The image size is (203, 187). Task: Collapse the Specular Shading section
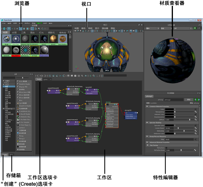[x=147, y=122]
